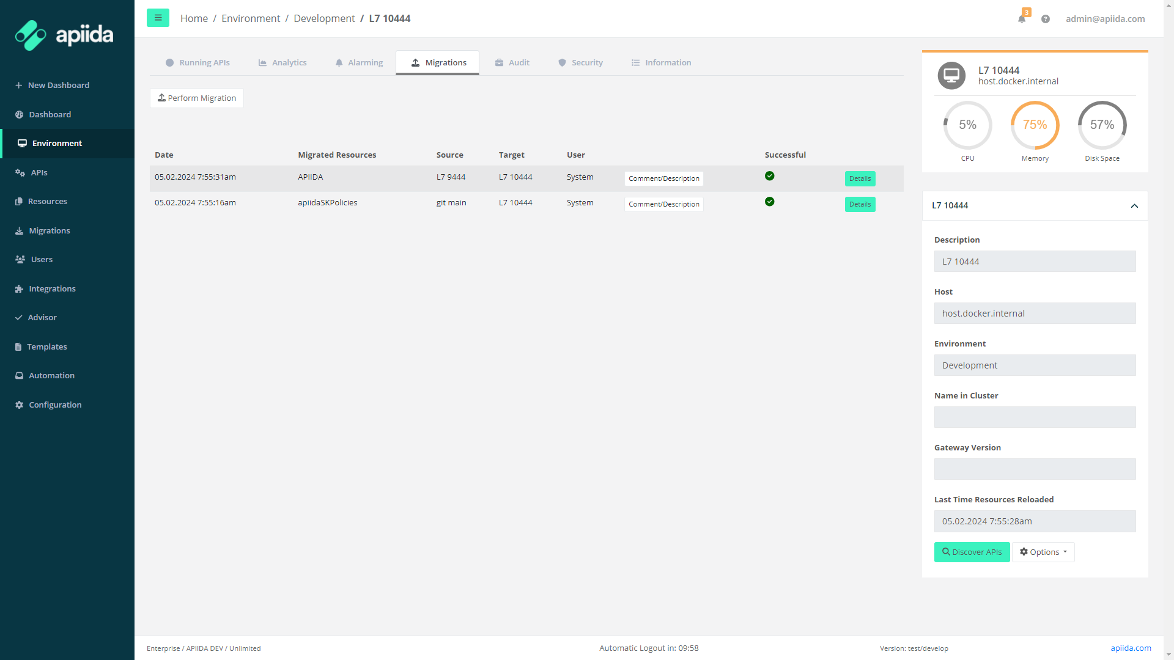Click the Perform Migration button
Screen dimensions: 1174x660
pyautogui.click(x=197, y=98)
